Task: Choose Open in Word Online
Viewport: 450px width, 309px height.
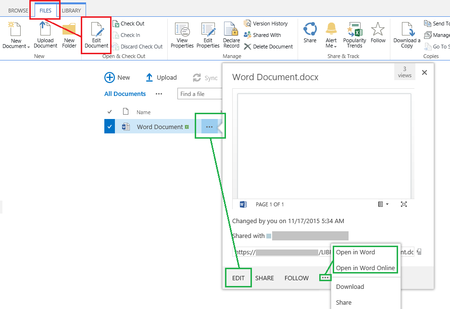Action: click(x=365, y=268)
